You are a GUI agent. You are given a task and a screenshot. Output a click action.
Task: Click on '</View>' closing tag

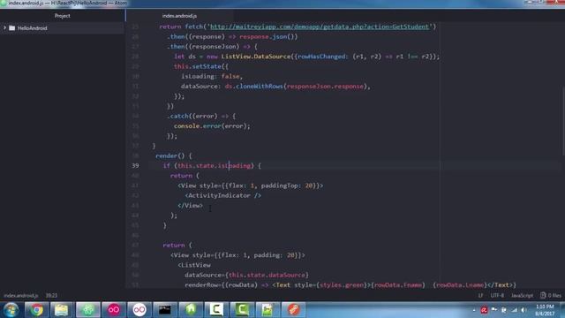point(191,206)
